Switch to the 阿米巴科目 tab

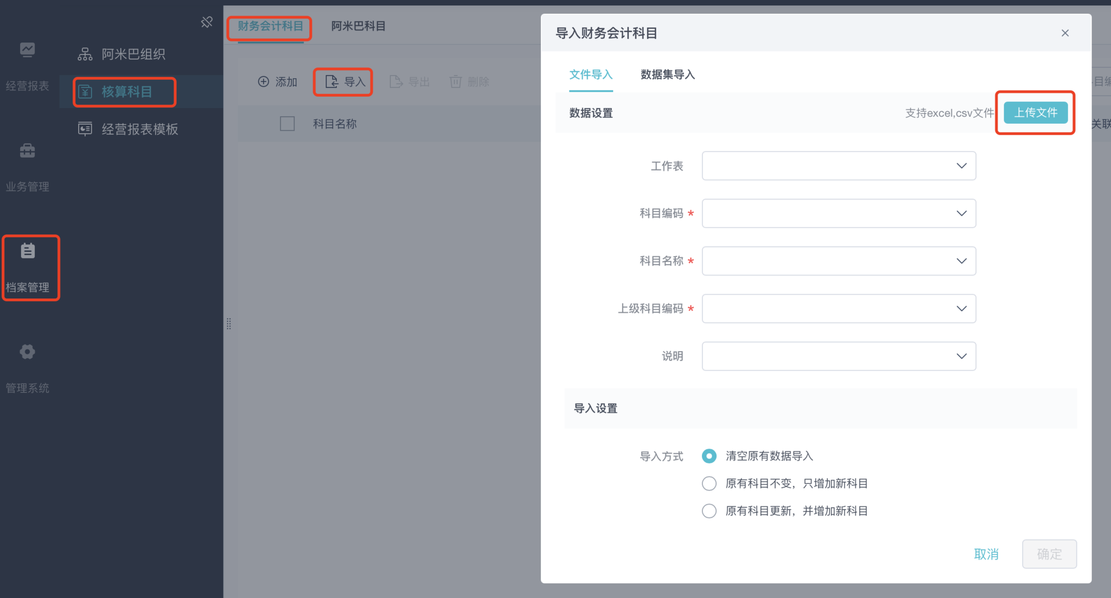[x=358, y=26]
